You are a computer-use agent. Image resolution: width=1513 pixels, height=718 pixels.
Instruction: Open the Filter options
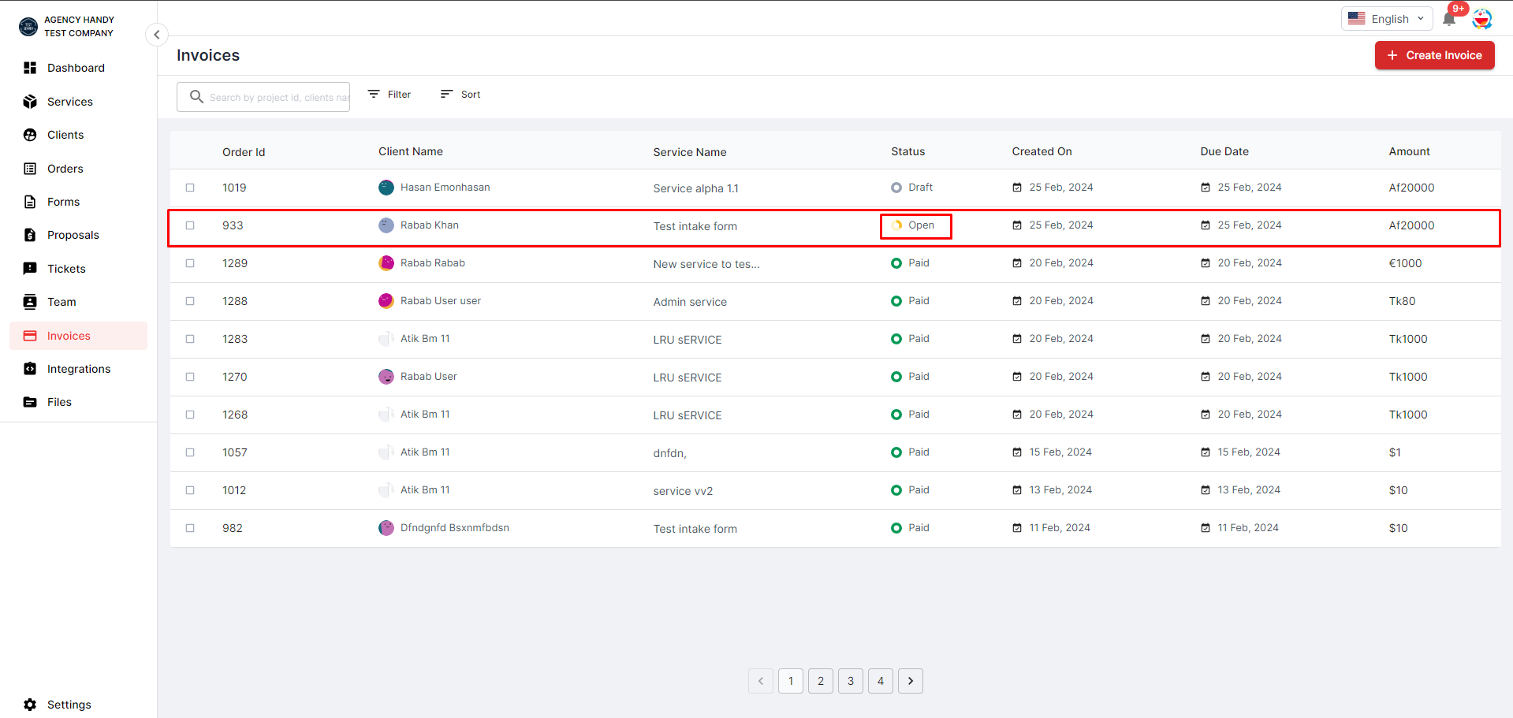[x=389, y=95]
